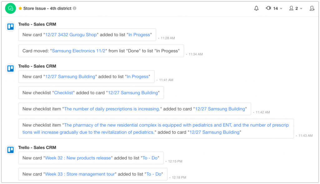Open "In Progess" link in Samsung Building message
Viewport: 320px width, 184px height.
click(137, 77)
